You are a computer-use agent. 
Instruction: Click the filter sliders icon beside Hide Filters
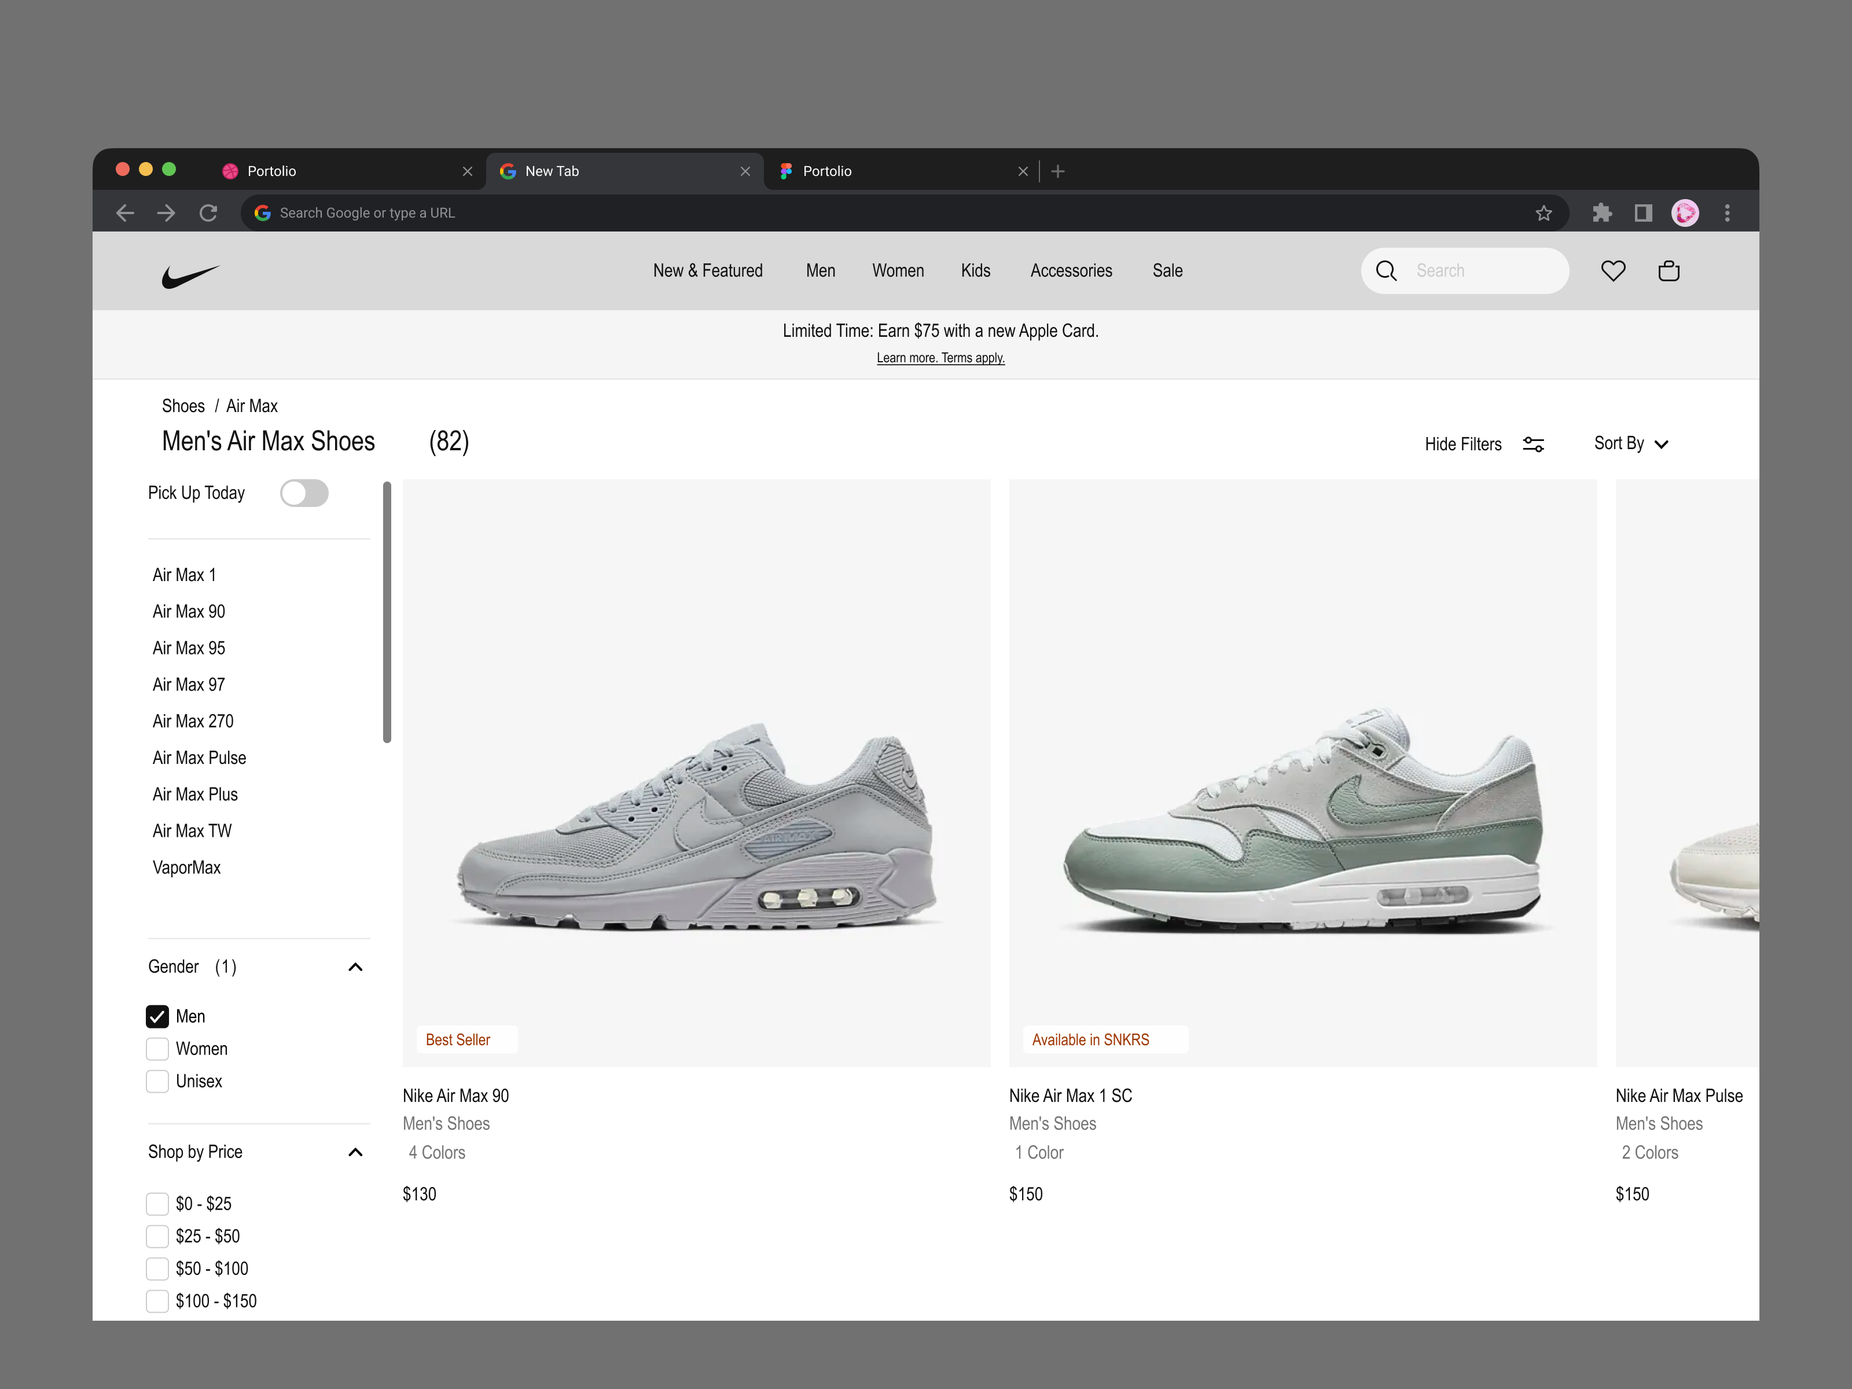point(1533,444)
